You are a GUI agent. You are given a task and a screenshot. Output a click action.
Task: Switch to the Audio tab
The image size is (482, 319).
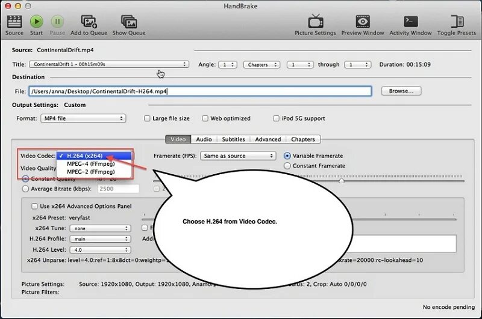(x=204, y=139)
